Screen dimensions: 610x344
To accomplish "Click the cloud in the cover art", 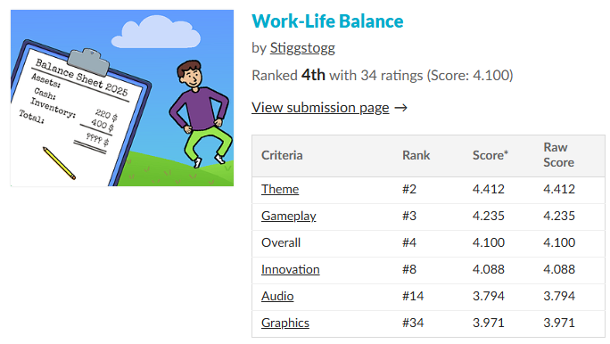I will (156, 32).
